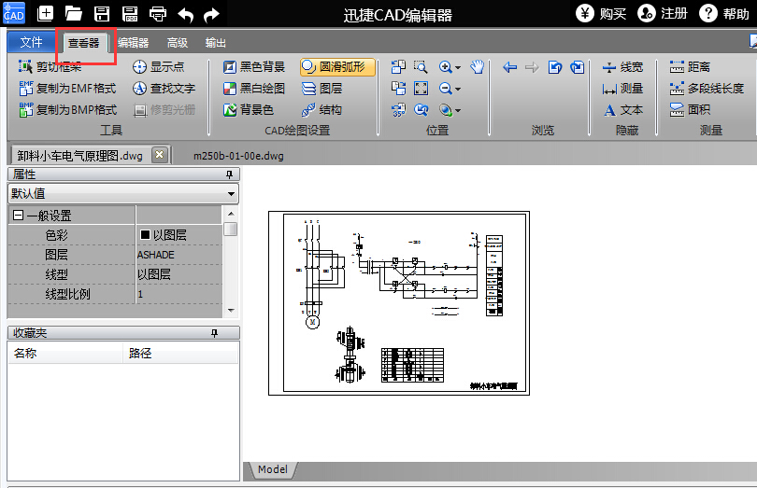Save the drawing with the floppy icon
Image resolution: width=757 pixels, height=488 pixels.
pos(102,14)
